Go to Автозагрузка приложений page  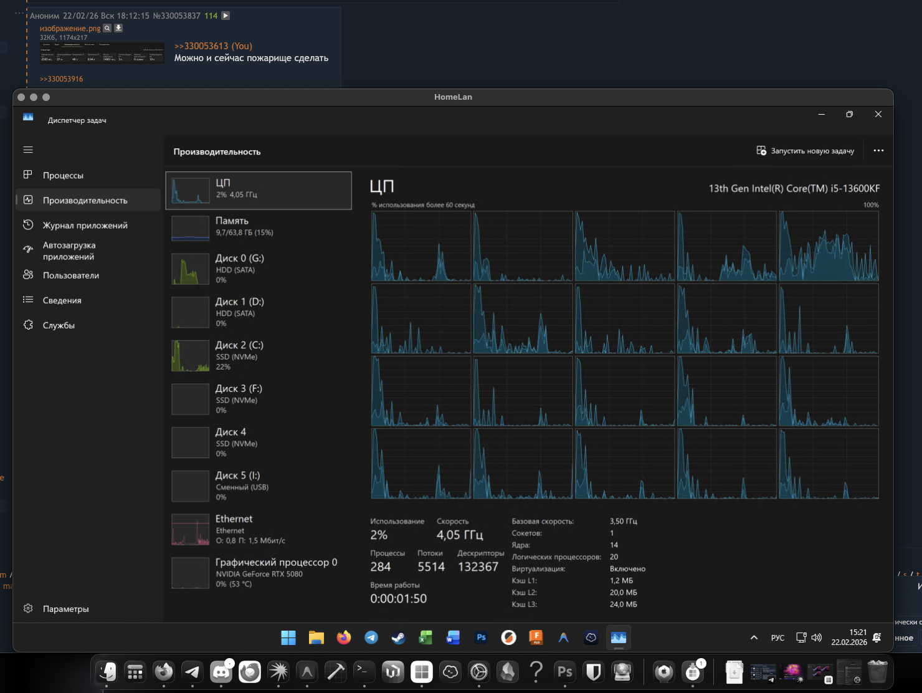(69, 251)
